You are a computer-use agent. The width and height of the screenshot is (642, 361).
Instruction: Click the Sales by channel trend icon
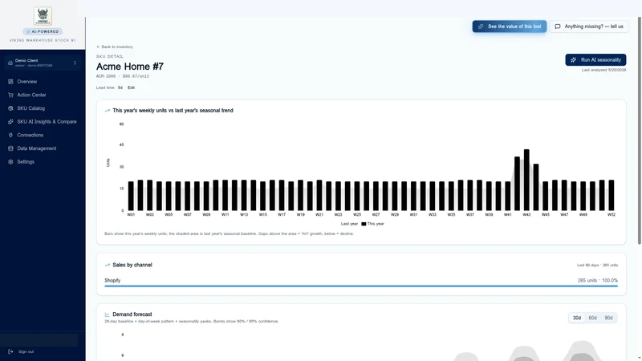(x=108, y=266)
